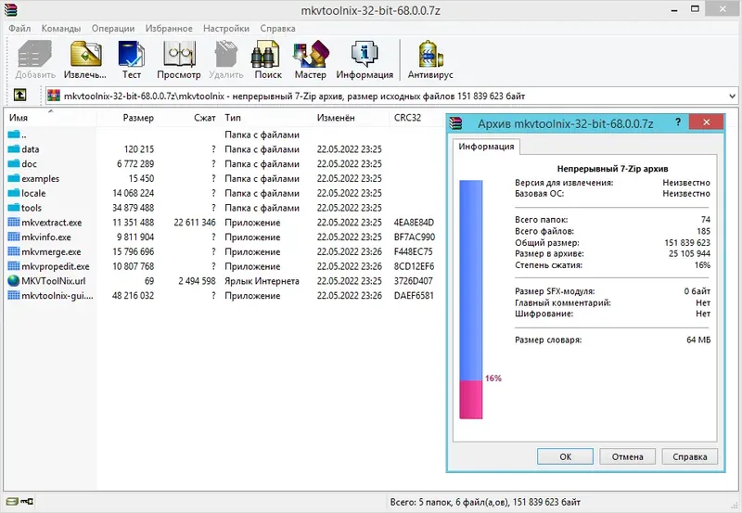Select the examples folder icon
742x513 pixels.
click(14, 179)
